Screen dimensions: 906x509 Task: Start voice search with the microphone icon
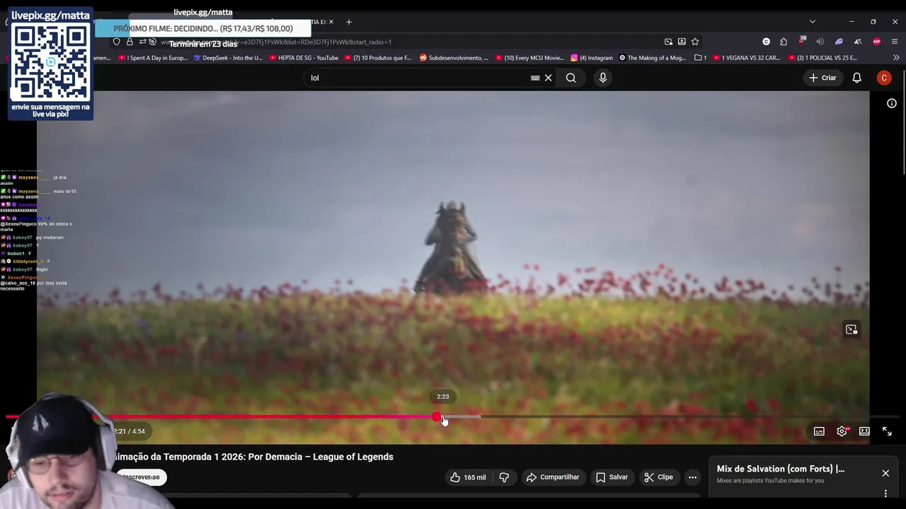coord(603,78)
